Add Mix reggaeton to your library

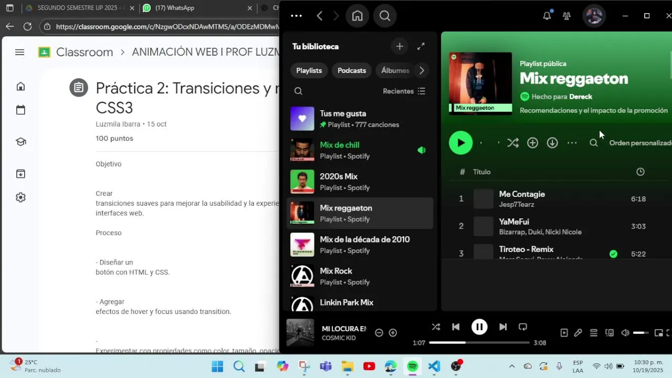tap(532, 143)
